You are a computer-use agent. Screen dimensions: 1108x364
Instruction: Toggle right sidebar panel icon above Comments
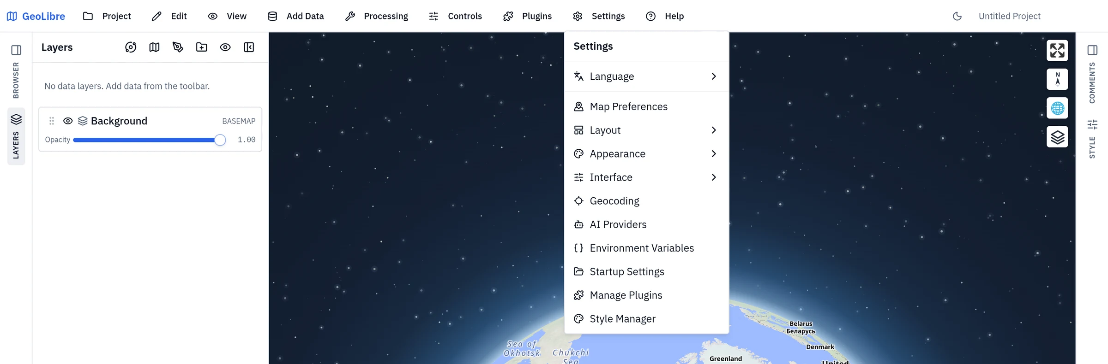tap(1092, 50)
